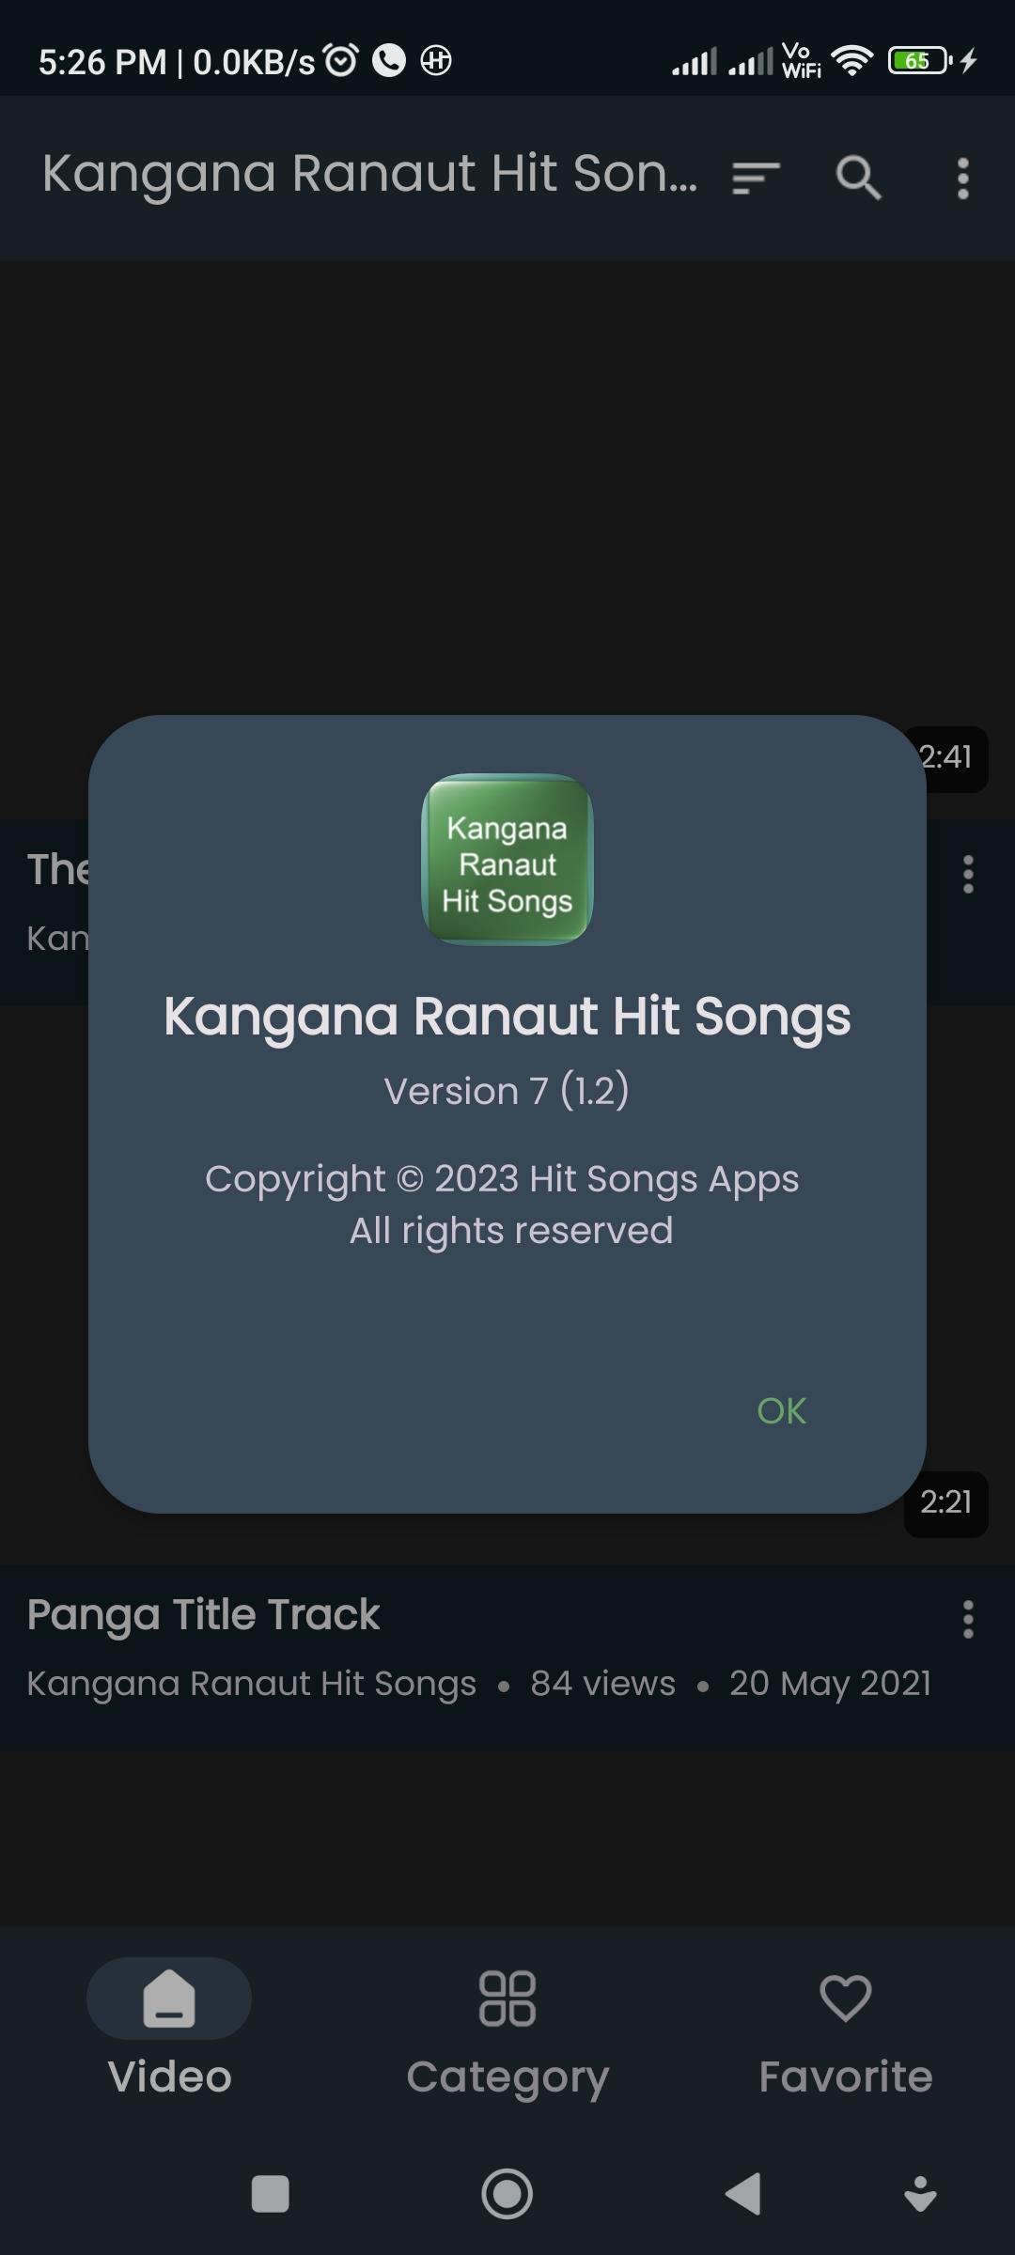Screen dimensions: 1015x2255
Task: Tap the recent apps square button
Action: point(271,2195)
